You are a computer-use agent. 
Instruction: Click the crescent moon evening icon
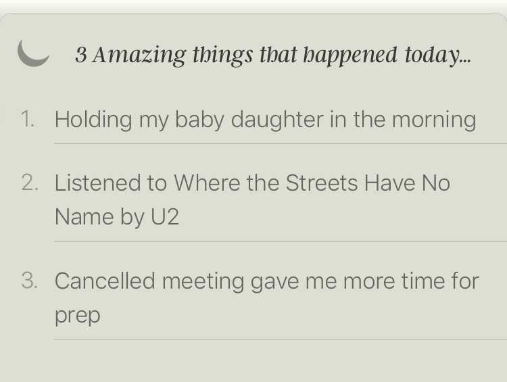[x=33, y=53]
